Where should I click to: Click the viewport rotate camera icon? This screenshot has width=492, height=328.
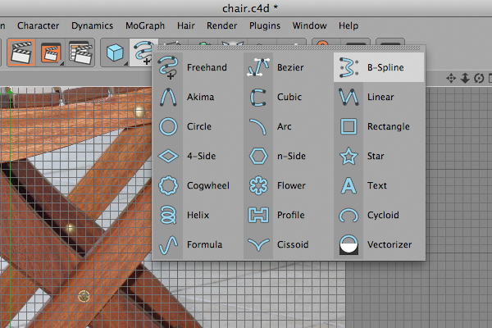[479, 78]
